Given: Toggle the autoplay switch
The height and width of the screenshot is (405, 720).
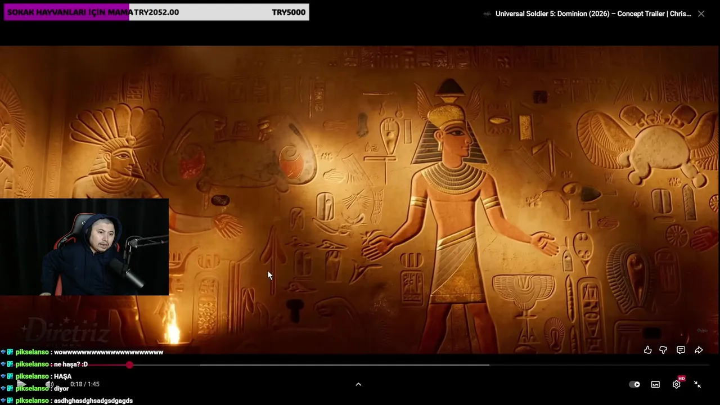Looking at the screenshot, I should (634, 384).
